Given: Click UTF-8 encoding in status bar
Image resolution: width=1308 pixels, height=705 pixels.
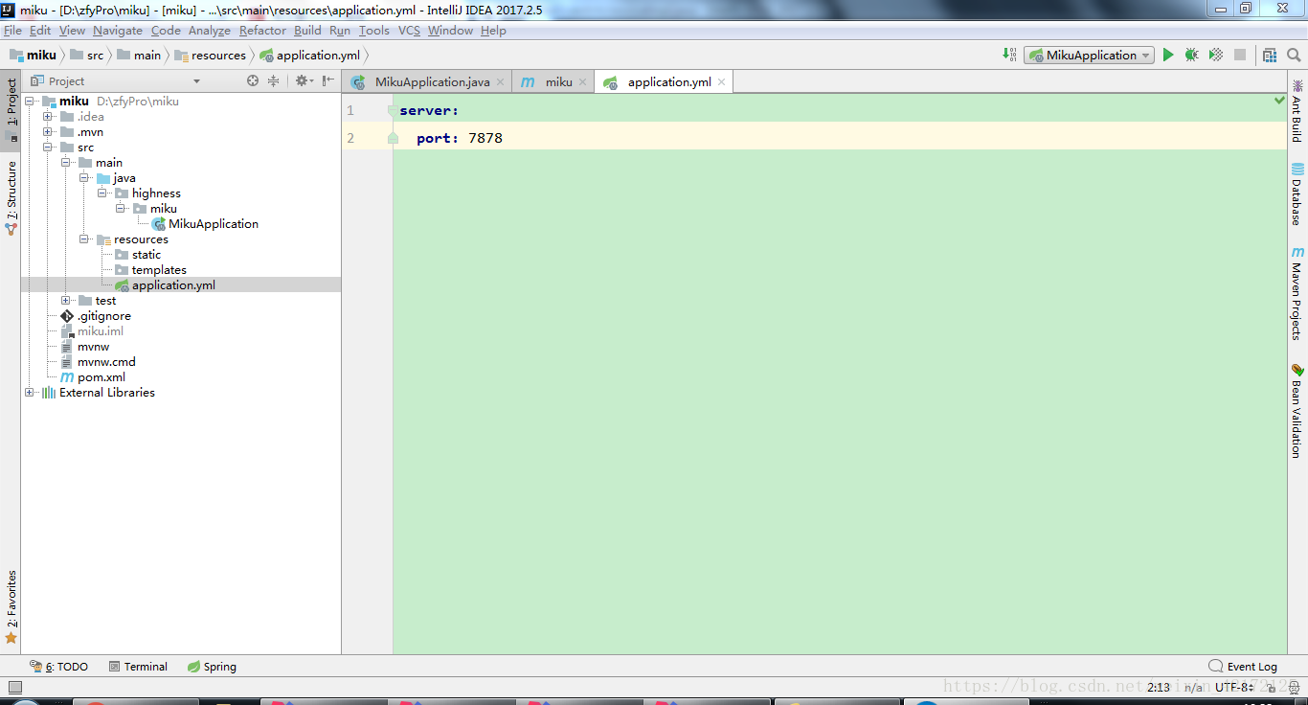Looking at the screenshot, I should coord(1235,687).
